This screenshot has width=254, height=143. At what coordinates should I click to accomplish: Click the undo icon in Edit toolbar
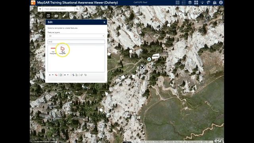[x=81, y=75]
